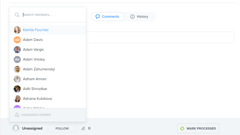240x135 pixels.
Task: Click the unassign owner person icon
Action: click(17, 115)
